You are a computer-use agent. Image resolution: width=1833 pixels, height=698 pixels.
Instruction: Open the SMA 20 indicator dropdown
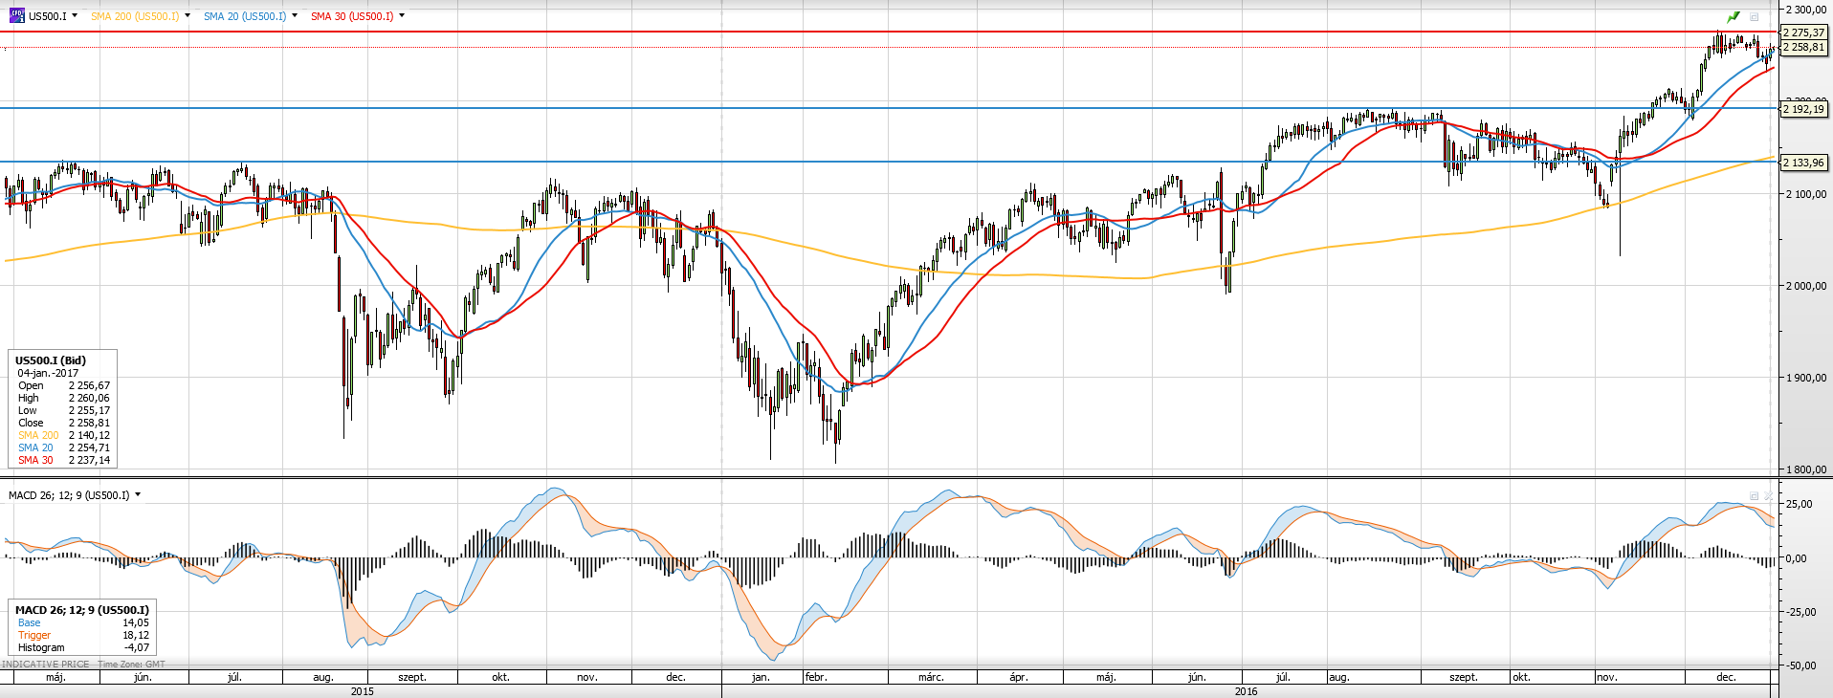(x=295, y=15)
